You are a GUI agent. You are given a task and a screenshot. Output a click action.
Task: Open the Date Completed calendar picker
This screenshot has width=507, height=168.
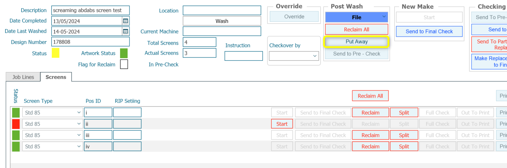click(x=125, y=21)
